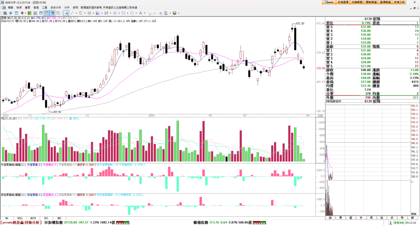Select the trend line drawing tool
The height and width of the screenshot is (225, 420).
[72, 13]
